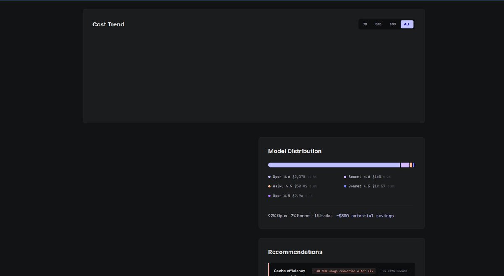Click the $19.57 cost value

(378, 186)
